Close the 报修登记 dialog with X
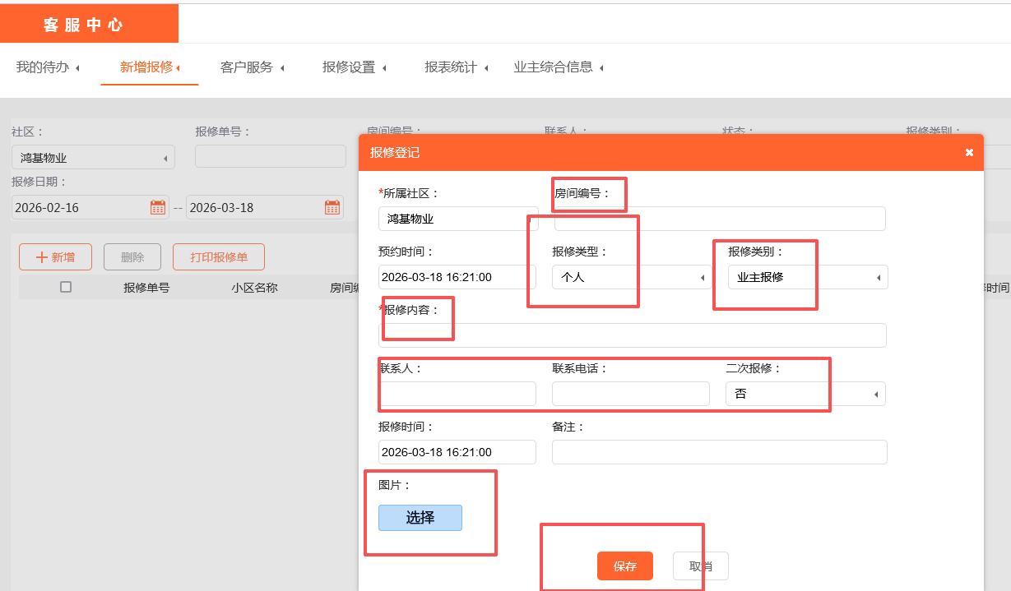Viewport: 1011px width, 591px height. pyautogui.click(x=969, y=153)
